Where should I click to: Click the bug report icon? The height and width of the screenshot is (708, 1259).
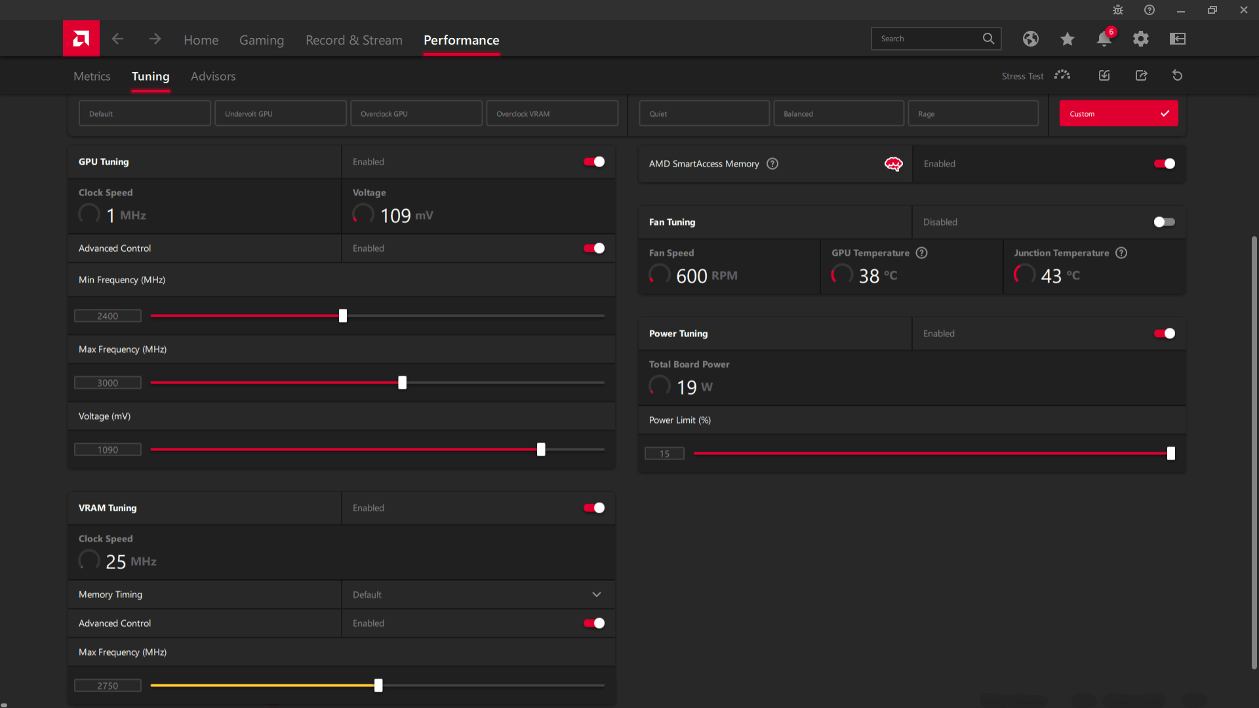tap(1118, 10)
